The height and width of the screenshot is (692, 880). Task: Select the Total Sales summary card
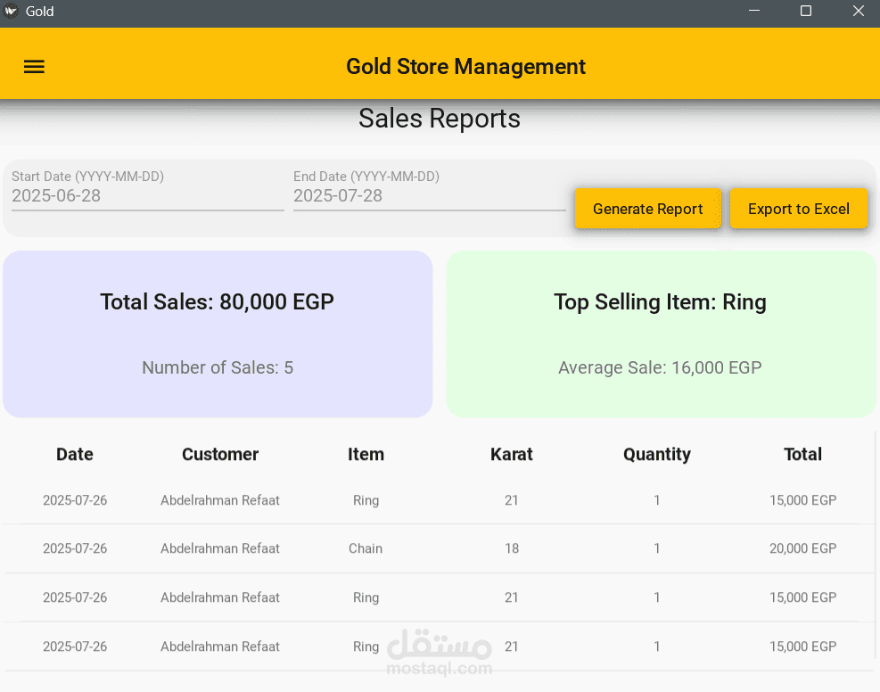coord(218,334)
